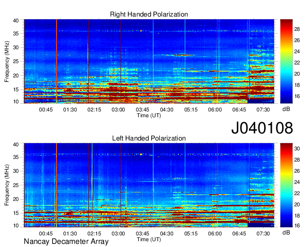Image resolution: width=305 pixels, height=247 pixels.
Task: Click the 25 MHz tick on the top plot
Action: pos(16,61)
